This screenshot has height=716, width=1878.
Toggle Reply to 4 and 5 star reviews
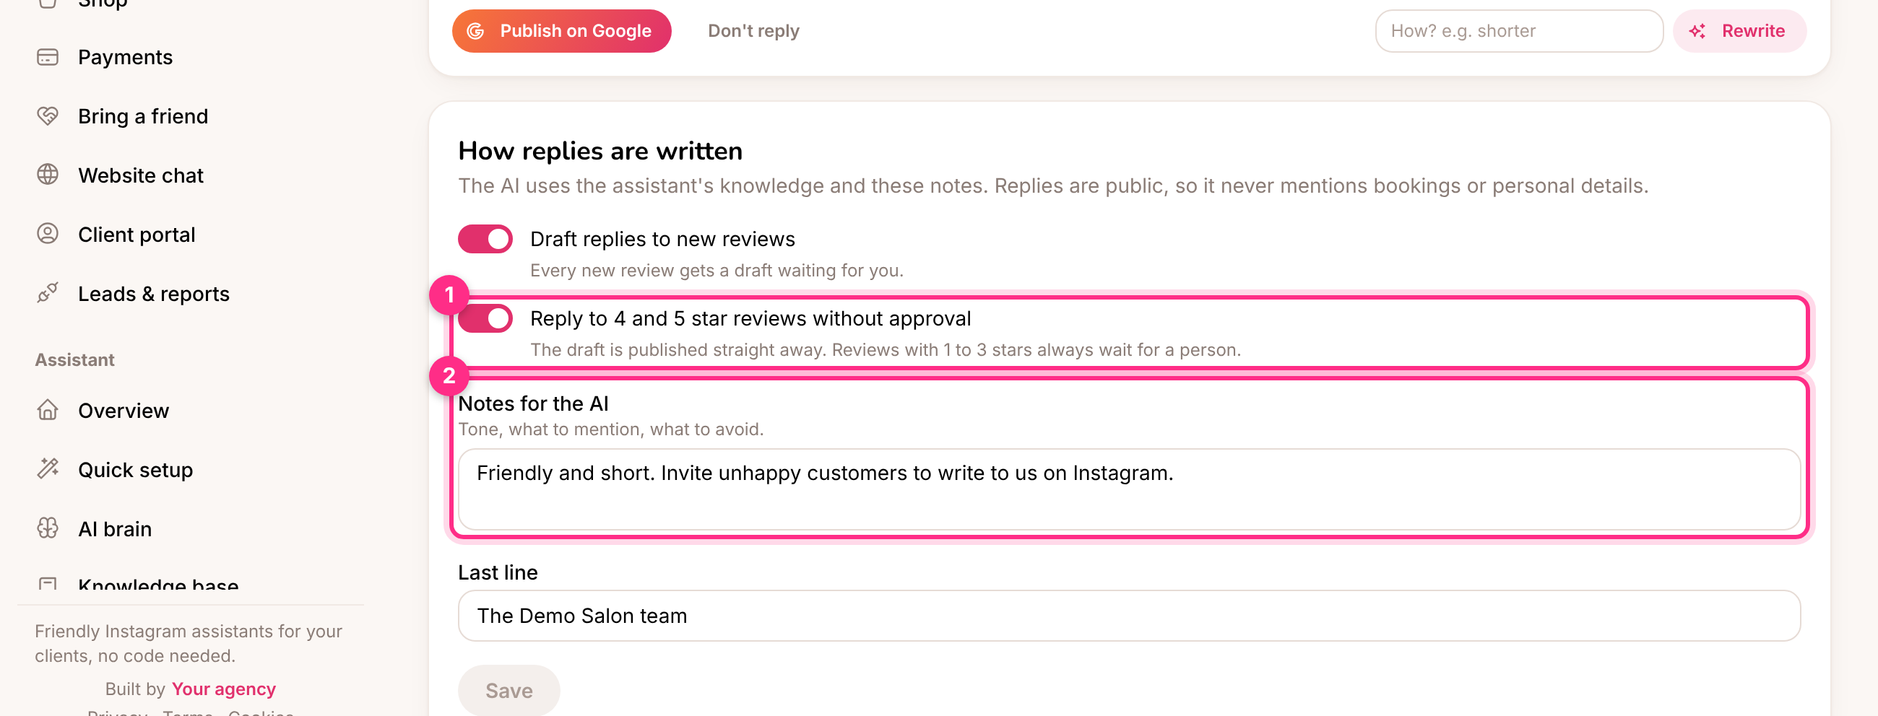pyautogui.click(x=485, y=318)
